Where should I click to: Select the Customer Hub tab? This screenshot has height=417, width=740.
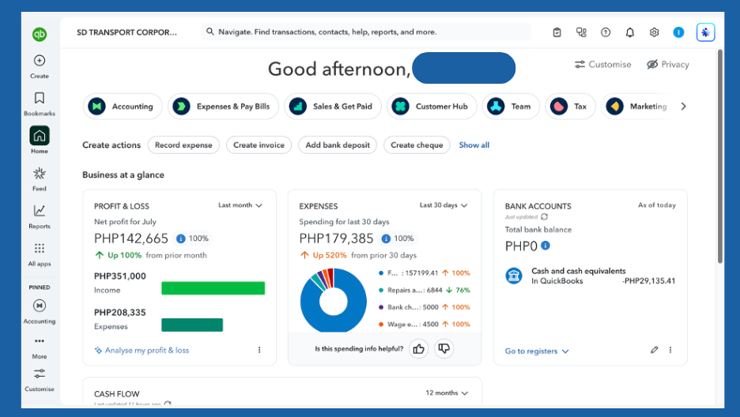pos(432,107)
